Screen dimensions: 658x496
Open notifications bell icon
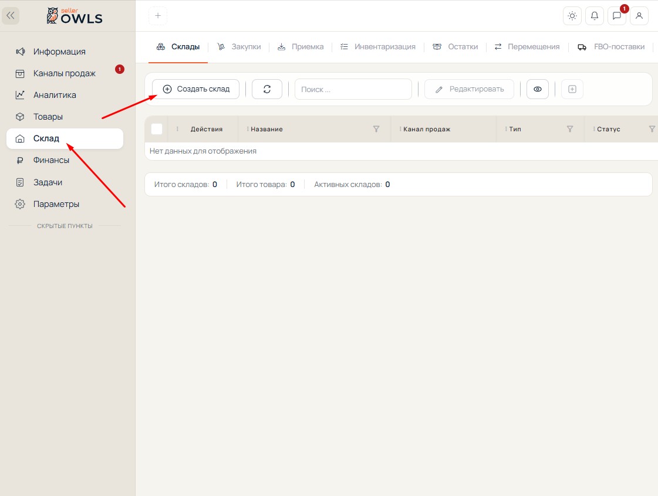(x=595, y=16)
